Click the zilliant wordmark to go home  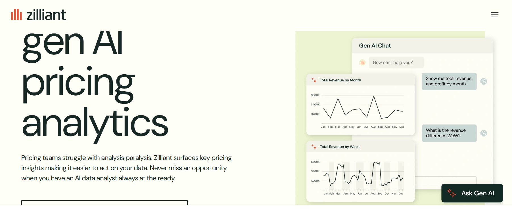(46, 15)
